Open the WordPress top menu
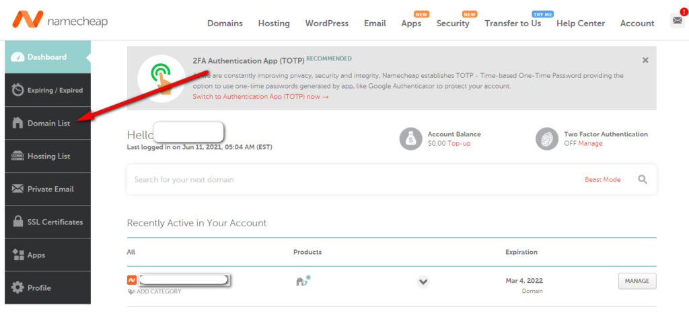This screenshot has width=689, height=313. coord(327,24)
